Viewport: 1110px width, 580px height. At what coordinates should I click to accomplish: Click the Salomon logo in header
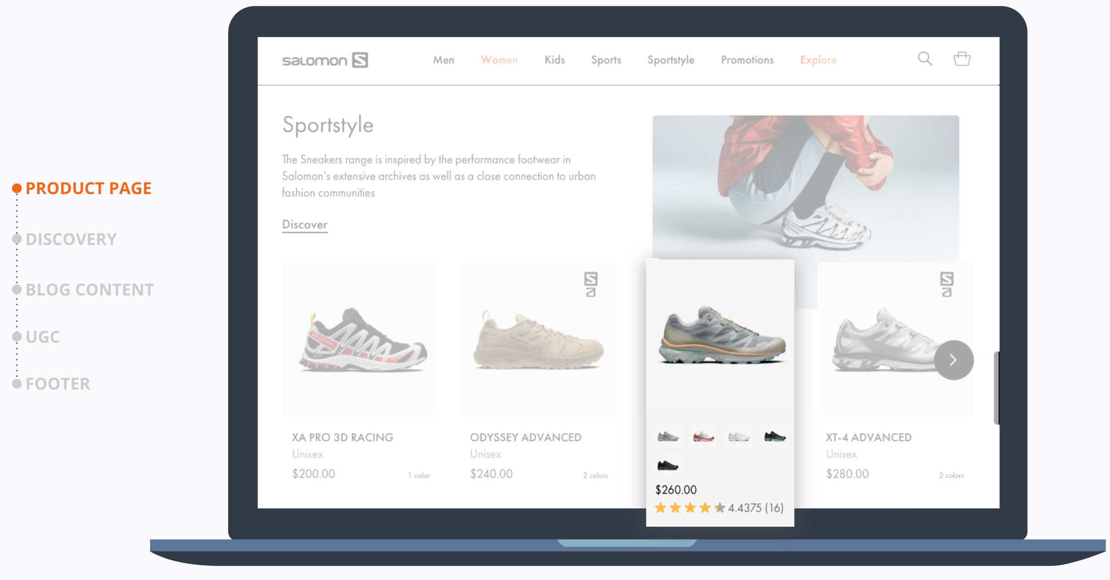[325, 60]
